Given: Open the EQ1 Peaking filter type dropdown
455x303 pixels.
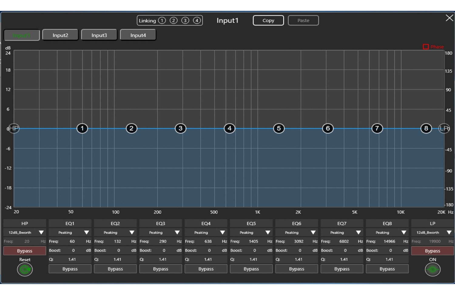Looking at the screenshot, I should [x=86, y=232].
